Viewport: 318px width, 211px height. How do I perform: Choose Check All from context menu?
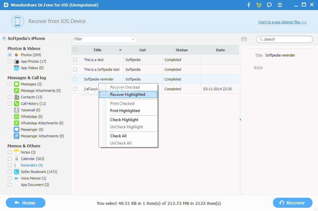(x=128, y=136)
